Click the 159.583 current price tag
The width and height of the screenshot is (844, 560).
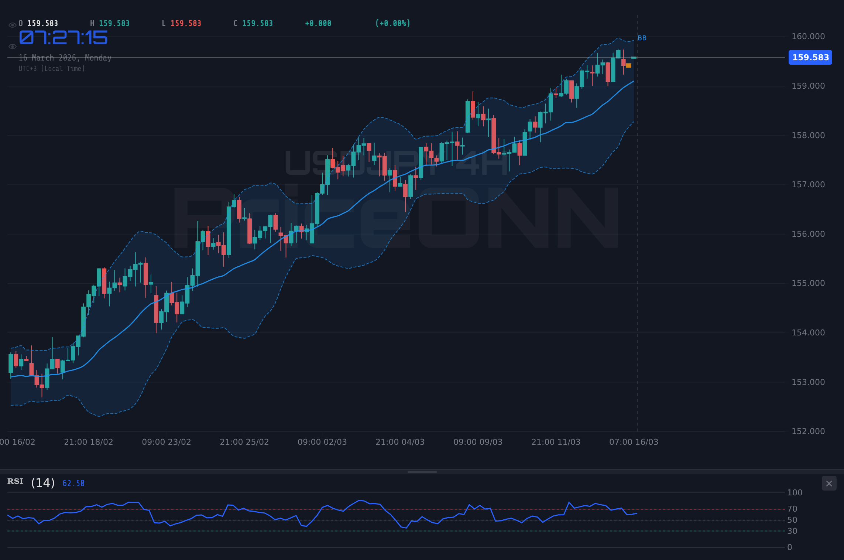(810, 57)
